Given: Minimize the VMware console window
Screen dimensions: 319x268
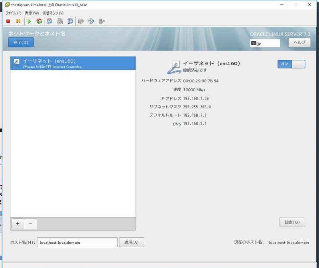Looking at the screenshot, I should (282, 5).
